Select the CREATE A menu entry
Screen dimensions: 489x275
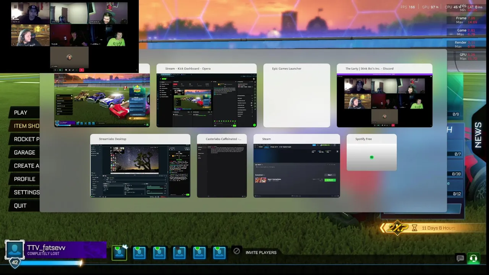click(26, 166)
